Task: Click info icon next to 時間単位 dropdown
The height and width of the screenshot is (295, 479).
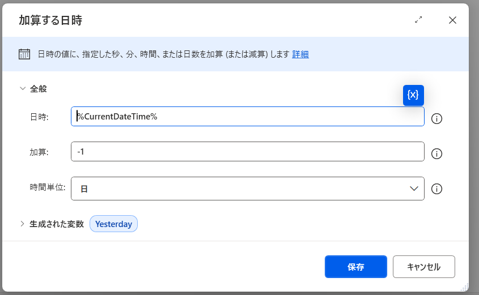Action: tap(436, 189)
